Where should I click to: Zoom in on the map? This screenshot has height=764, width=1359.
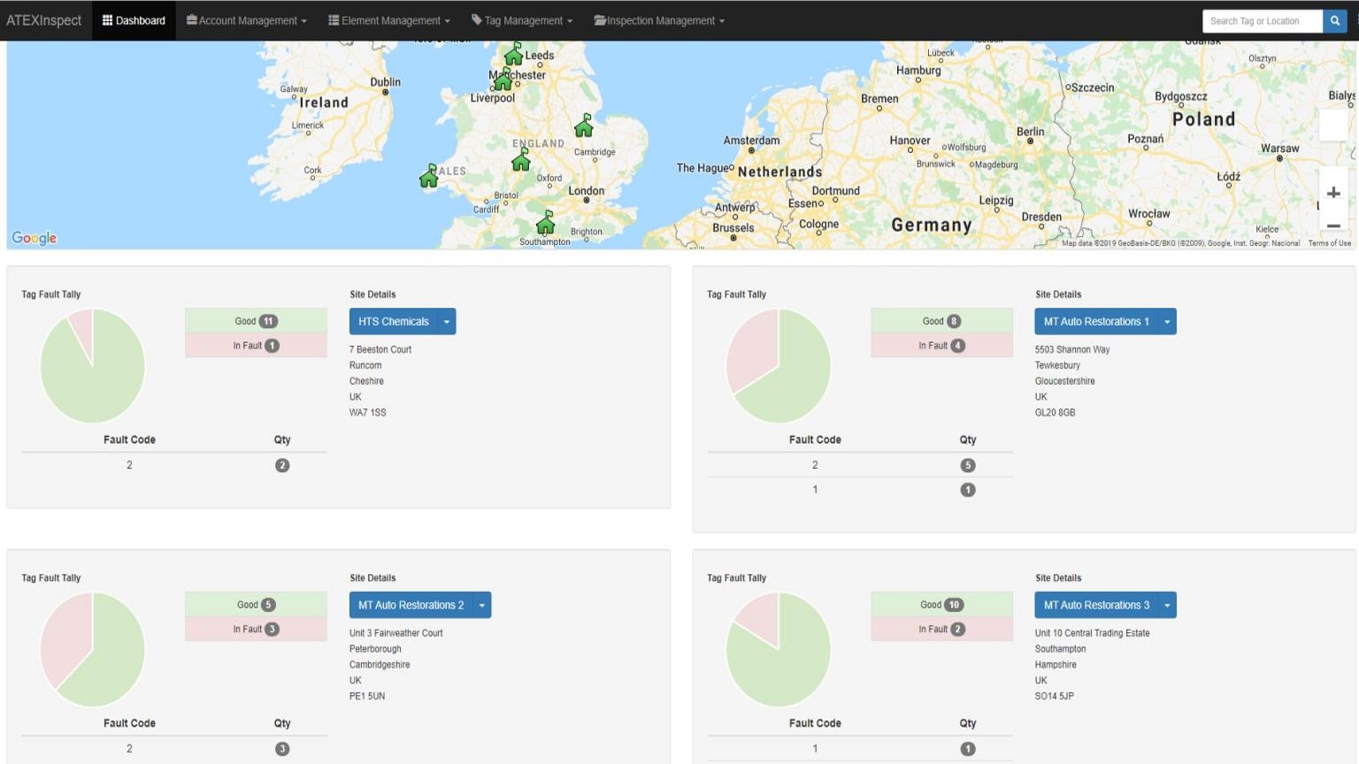pos(1332,193)
